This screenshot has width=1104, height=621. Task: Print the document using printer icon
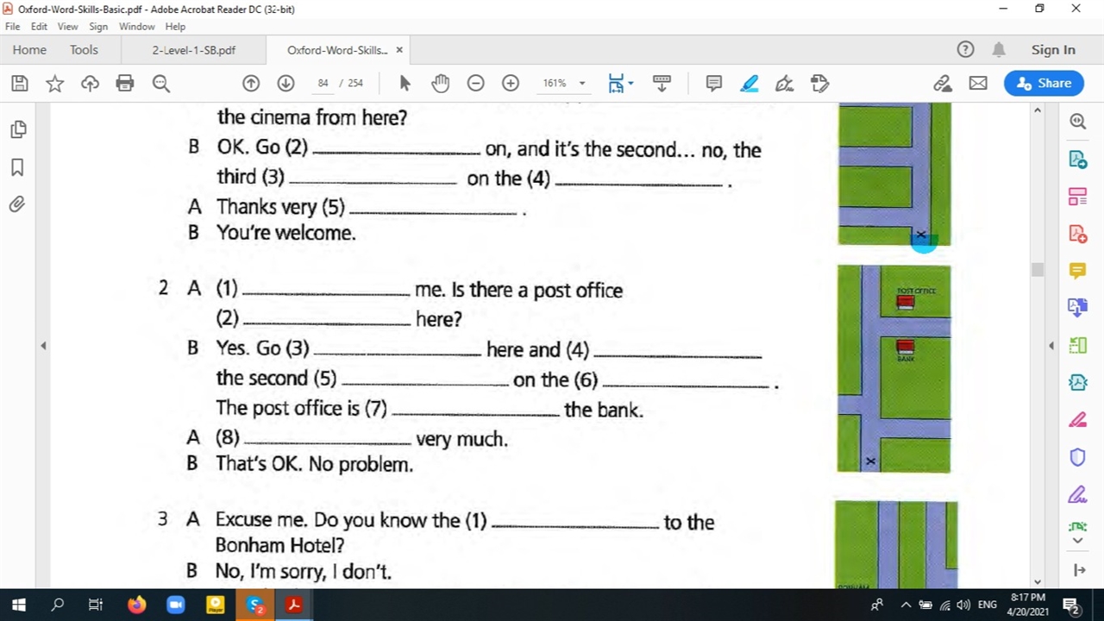pyautogui.click(x=125, y=84)
